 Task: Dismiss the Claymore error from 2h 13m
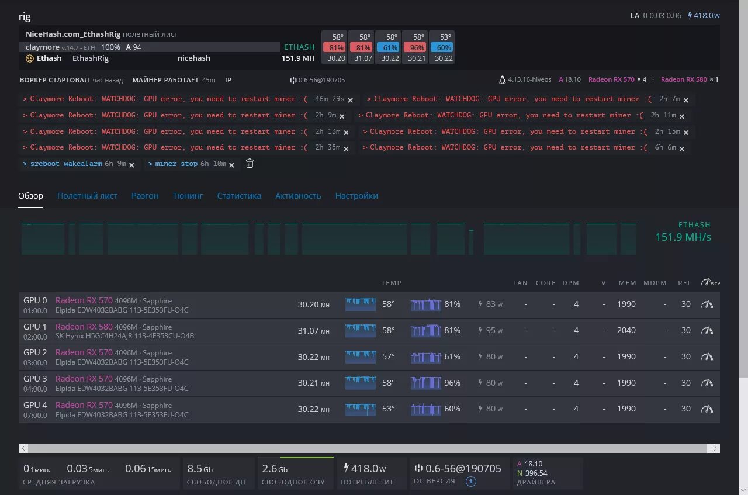tap(347, 133)
